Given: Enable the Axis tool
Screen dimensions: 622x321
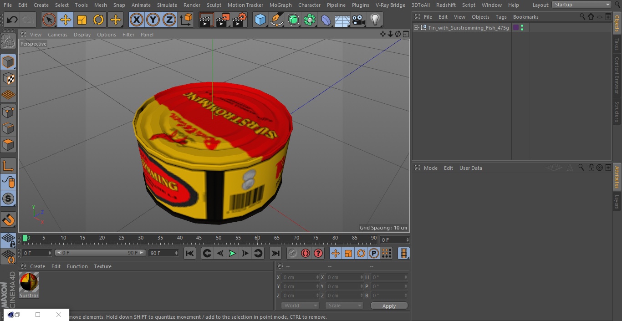Looking at the screenshot, I should (8, 166).
